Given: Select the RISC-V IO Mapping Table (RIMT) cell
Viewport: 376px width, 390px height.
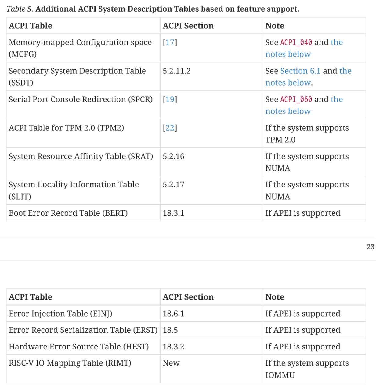Looking at the screenshot, I should pyautogui.click(x=70, y=363).
